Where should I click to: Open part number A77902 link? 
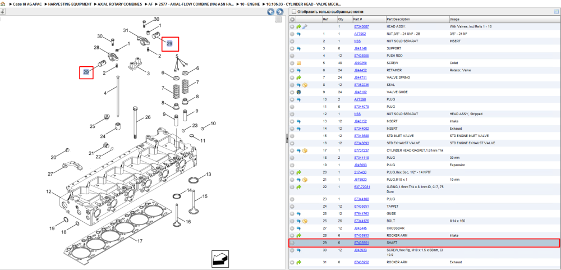click(x=360, y=34)
